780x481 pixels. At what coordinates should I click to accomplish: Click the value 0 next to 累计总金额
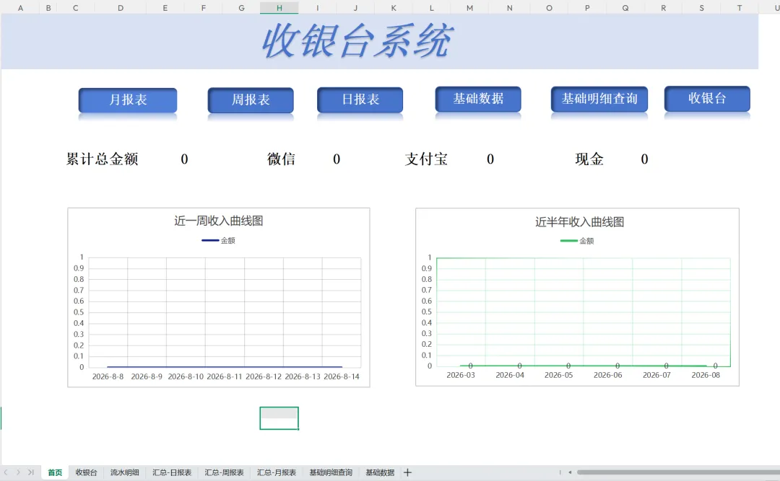point(185,159)
